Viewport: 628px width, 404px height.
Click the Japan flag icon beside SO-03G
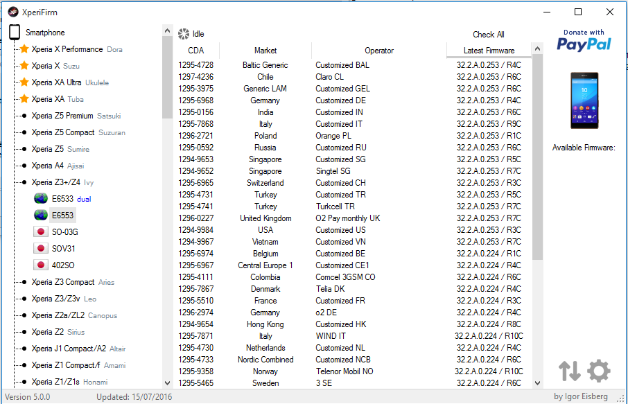[x=40, y=232]
